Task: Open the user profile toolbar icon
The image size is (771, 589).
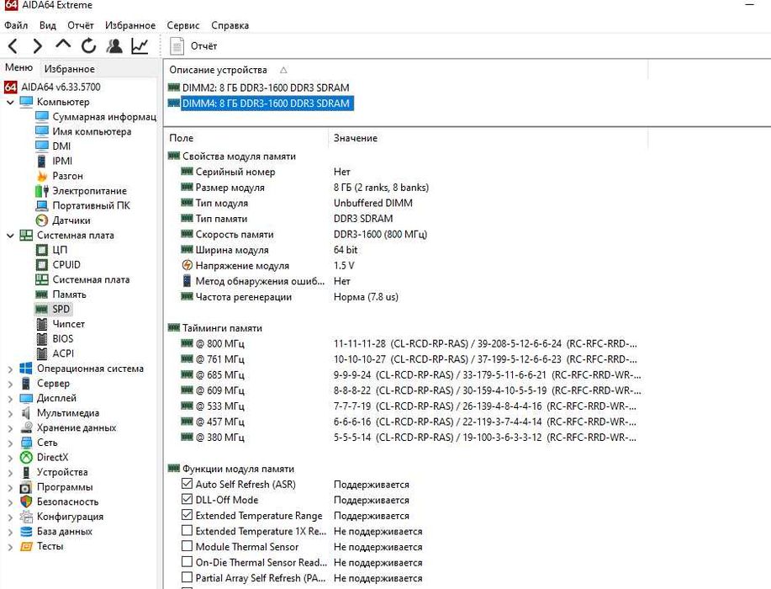Action: (x=114, y=46)
